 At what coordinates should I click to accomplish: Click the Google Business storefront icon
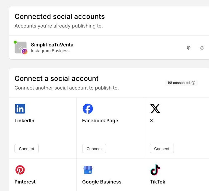pyautogui.click(x=88, y=170)
